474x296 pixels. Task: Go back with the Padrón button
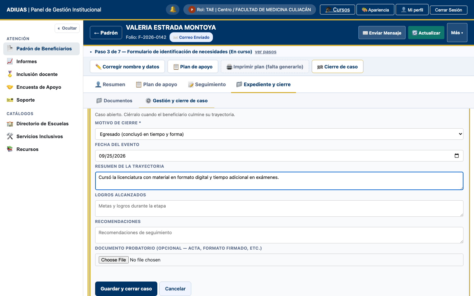[x=106, y=33]
